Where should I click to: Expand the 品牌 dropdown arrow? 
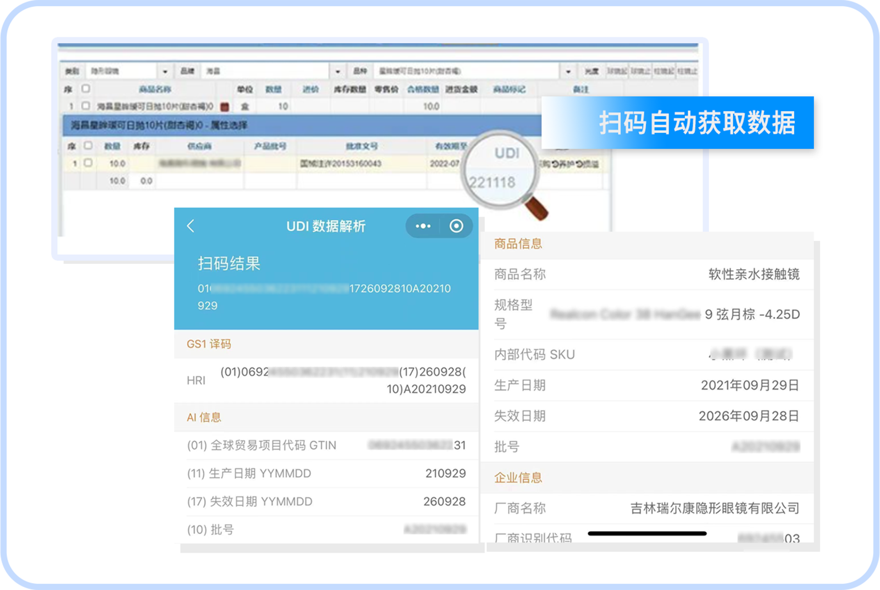click(338, 72)
